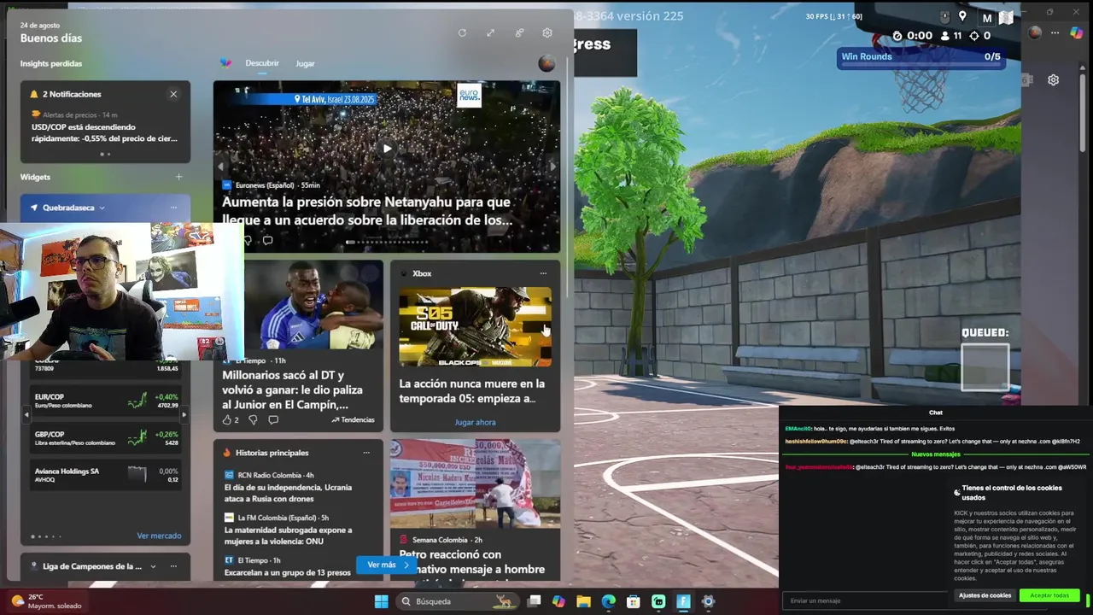Open File Explorer from the taskbar
The width and height of the screenshot is (1093, 615).
(583, 601)
